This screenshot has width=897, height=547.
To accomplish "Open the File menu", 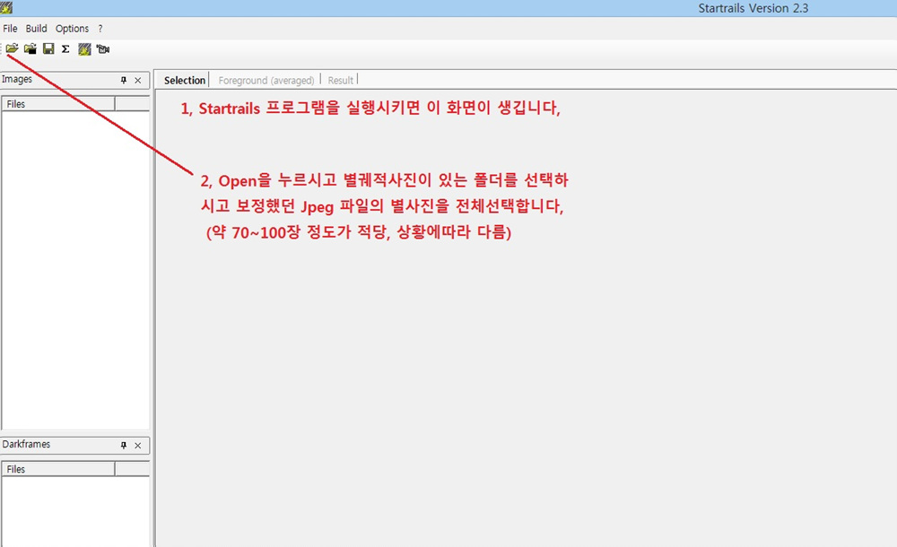I will (11, 29).
